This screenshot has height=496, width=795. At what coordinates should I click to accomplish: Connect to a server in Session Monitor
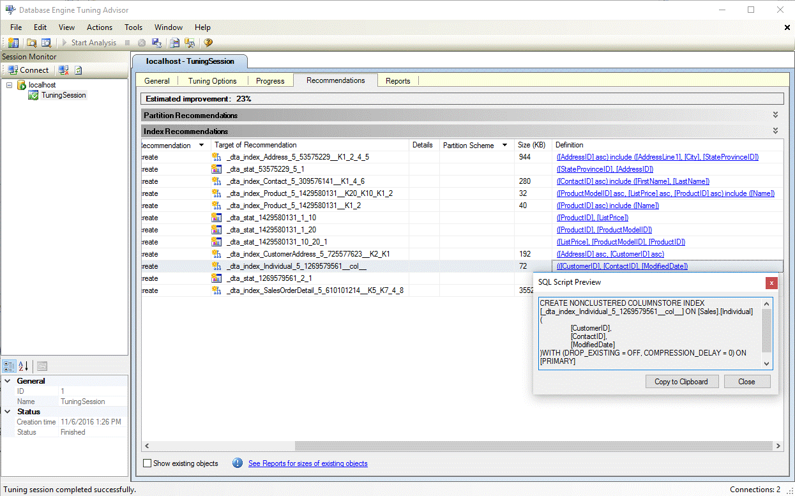point(28,70)
